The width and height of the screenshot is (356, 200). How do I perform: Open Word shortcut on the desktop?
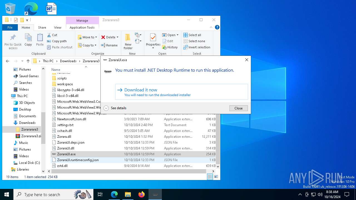pyautogui.click(x=51, y=9)
